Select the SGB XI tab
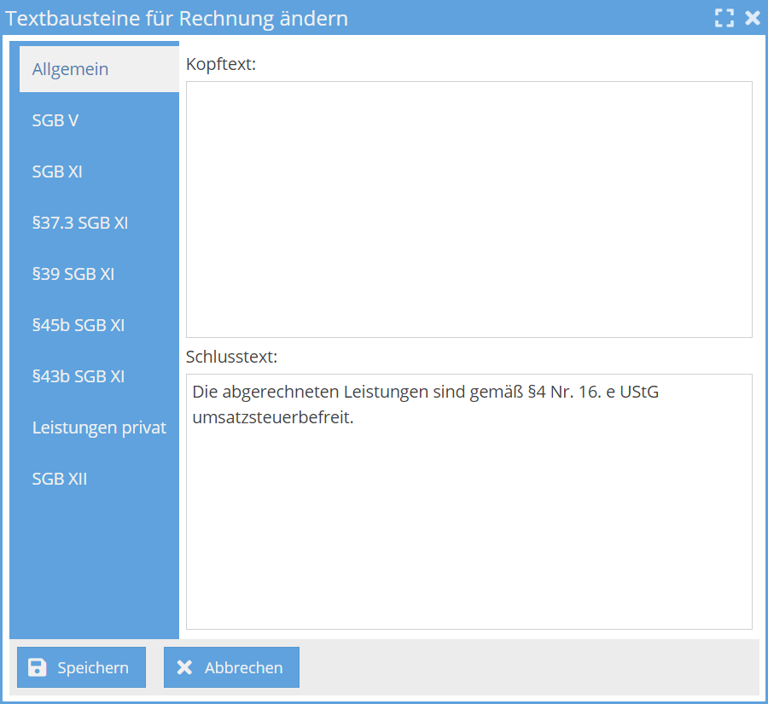 point(57,172)
